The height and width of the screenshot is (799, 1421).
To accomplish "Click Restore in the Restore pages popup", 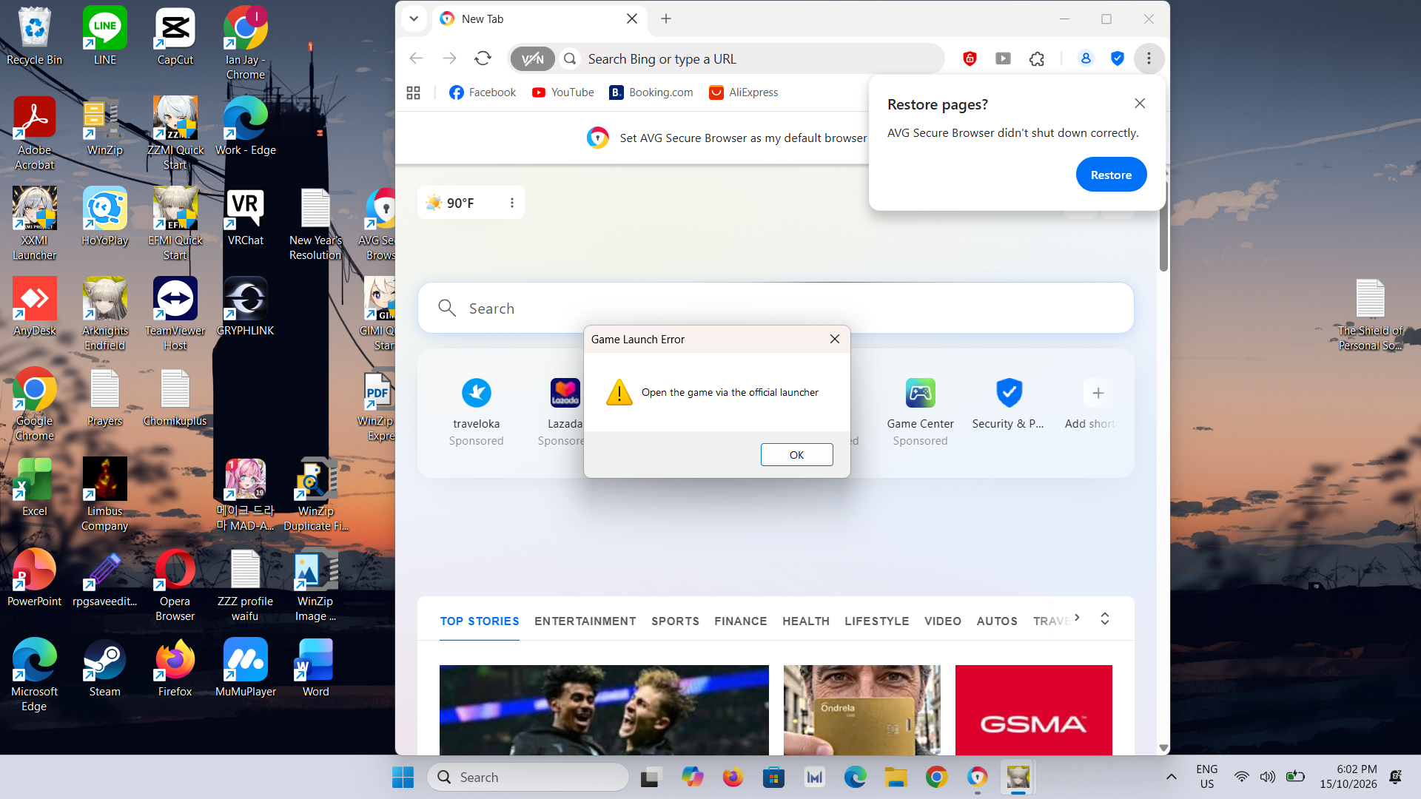I will (x=1111, y=175).
